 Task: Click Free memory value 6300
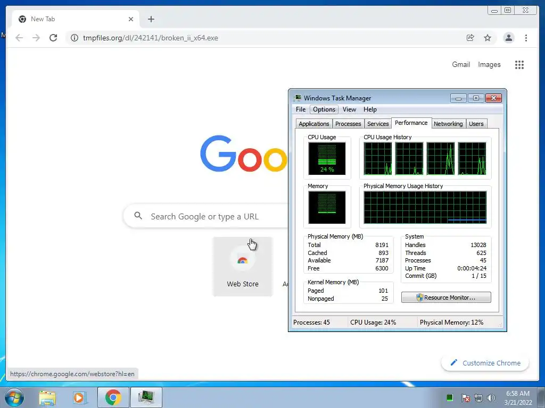coord(382,268)
